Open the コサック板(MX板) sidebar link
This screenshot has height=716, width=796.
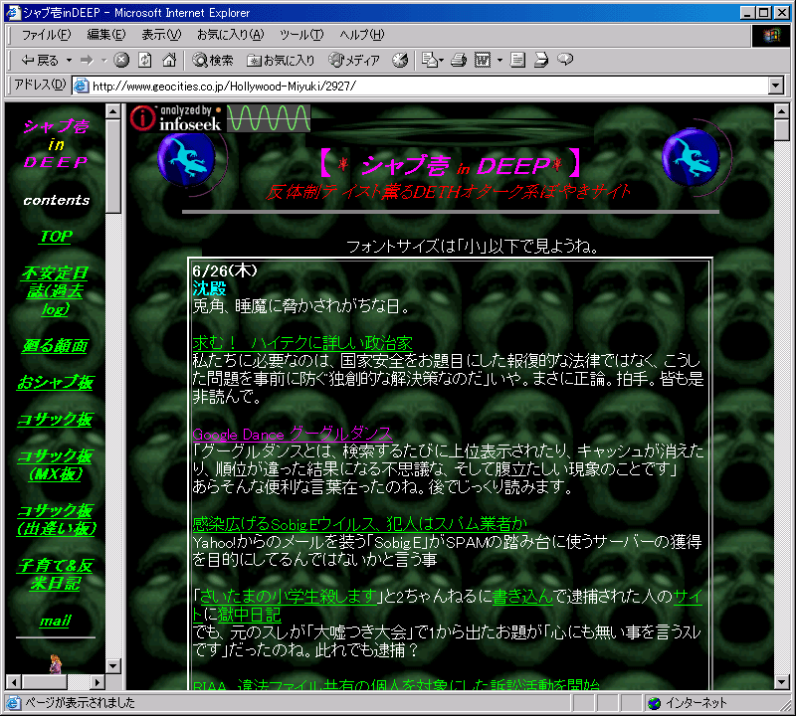(x=56, y=464)
